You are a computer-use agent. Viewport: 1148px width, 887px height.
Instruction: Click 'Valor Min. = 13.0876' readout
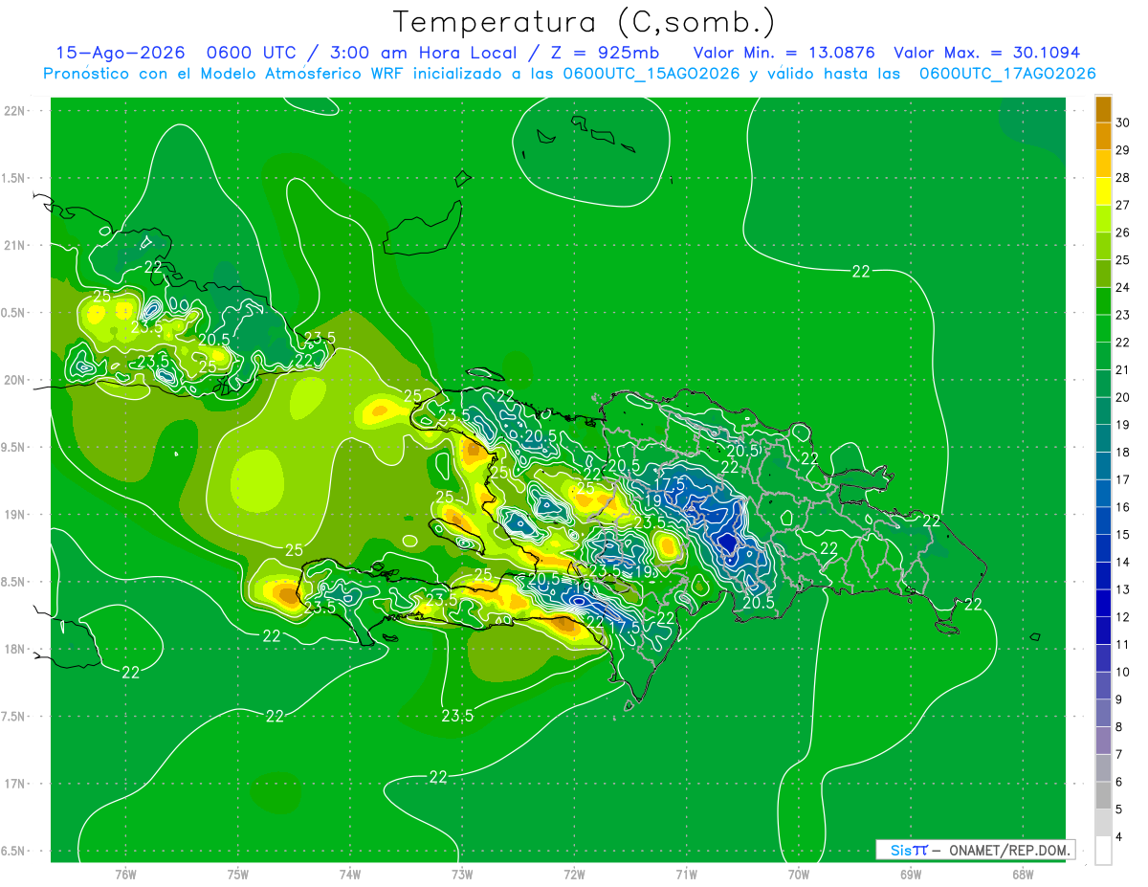pyautogui.click(x=785, y=53)
